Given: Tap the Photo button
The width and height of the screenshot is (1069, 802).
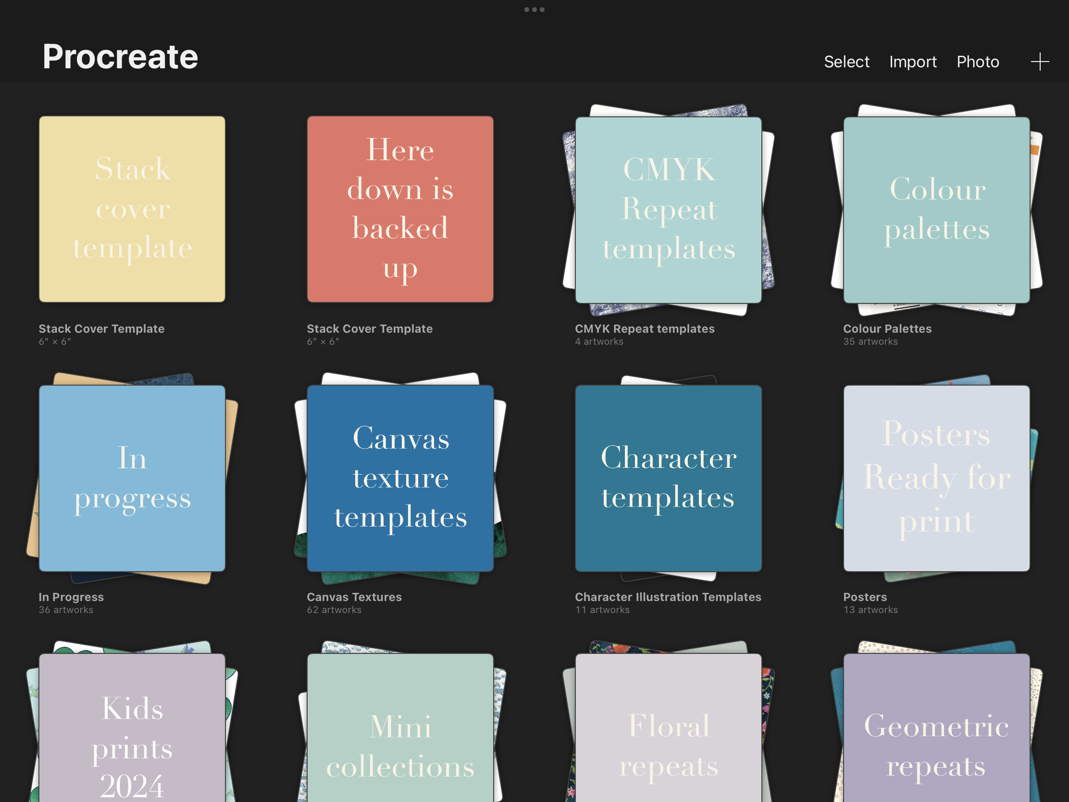Looking at the screenshot, I should pyautogui.click(x=978, y=62).
